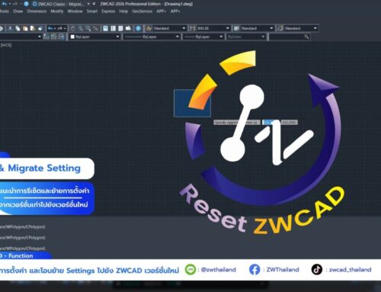Open the quick access customize arrow
381x292 pixels.
click(x=94, y=4)
